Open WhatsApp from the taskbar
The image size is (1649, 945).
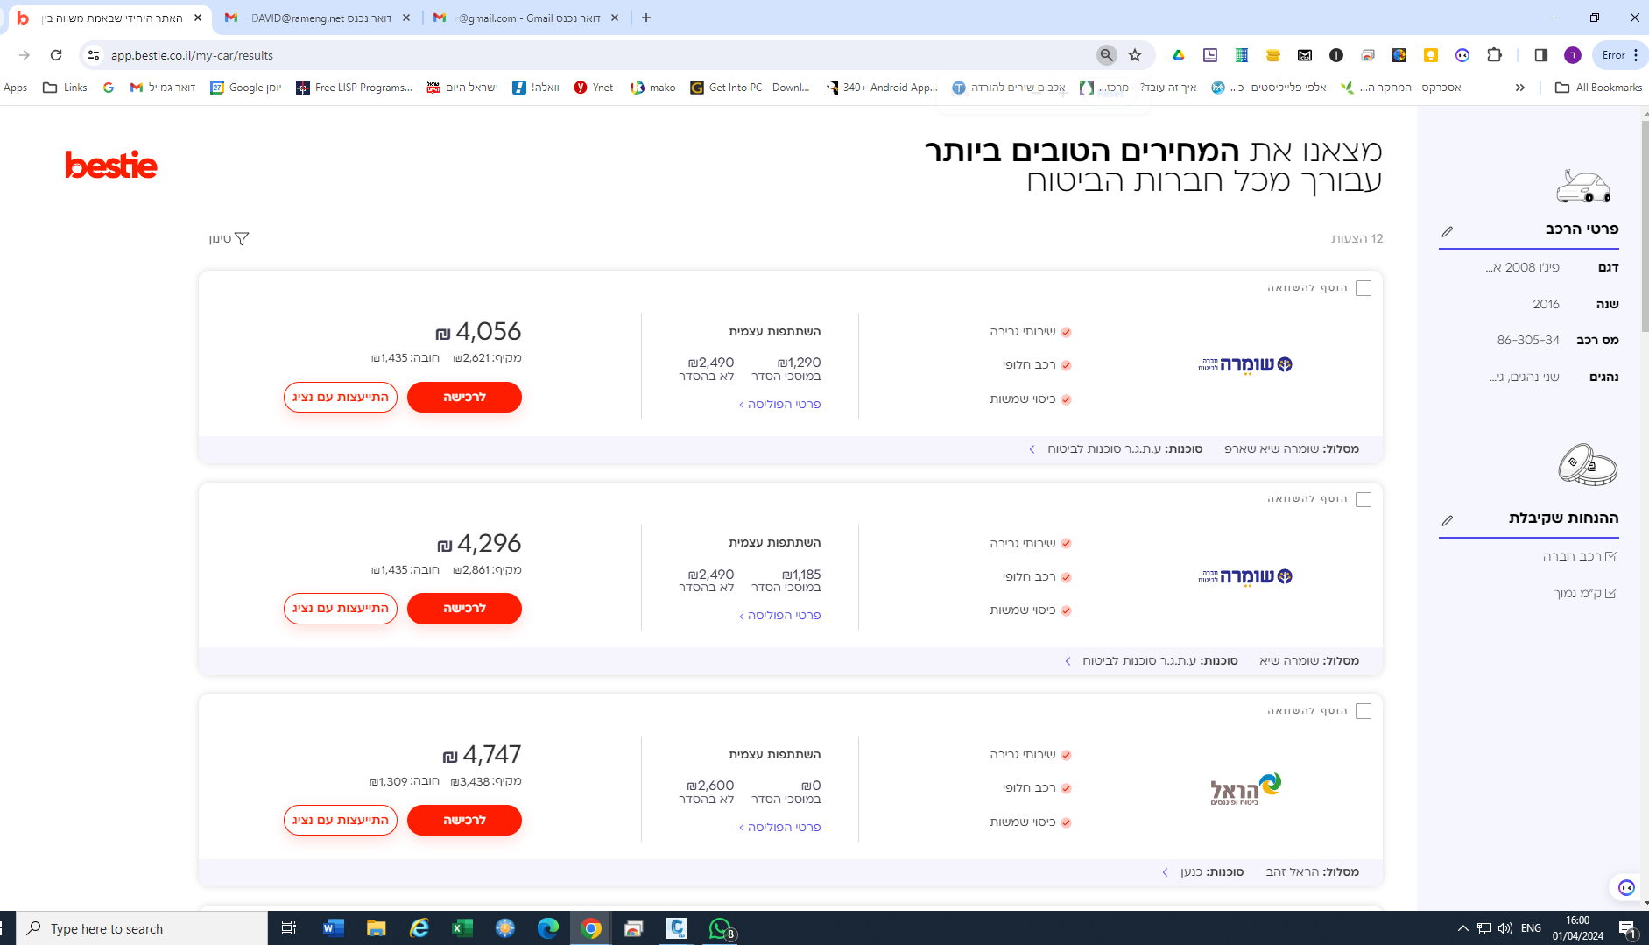[719, 928]
